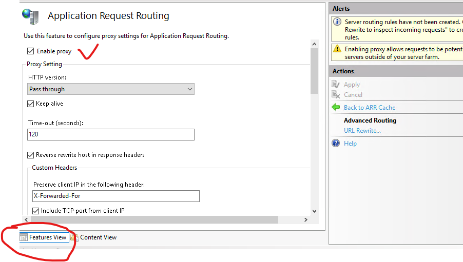Click the Actions panel header
This screenshot has width=463, height=262.
396,71
